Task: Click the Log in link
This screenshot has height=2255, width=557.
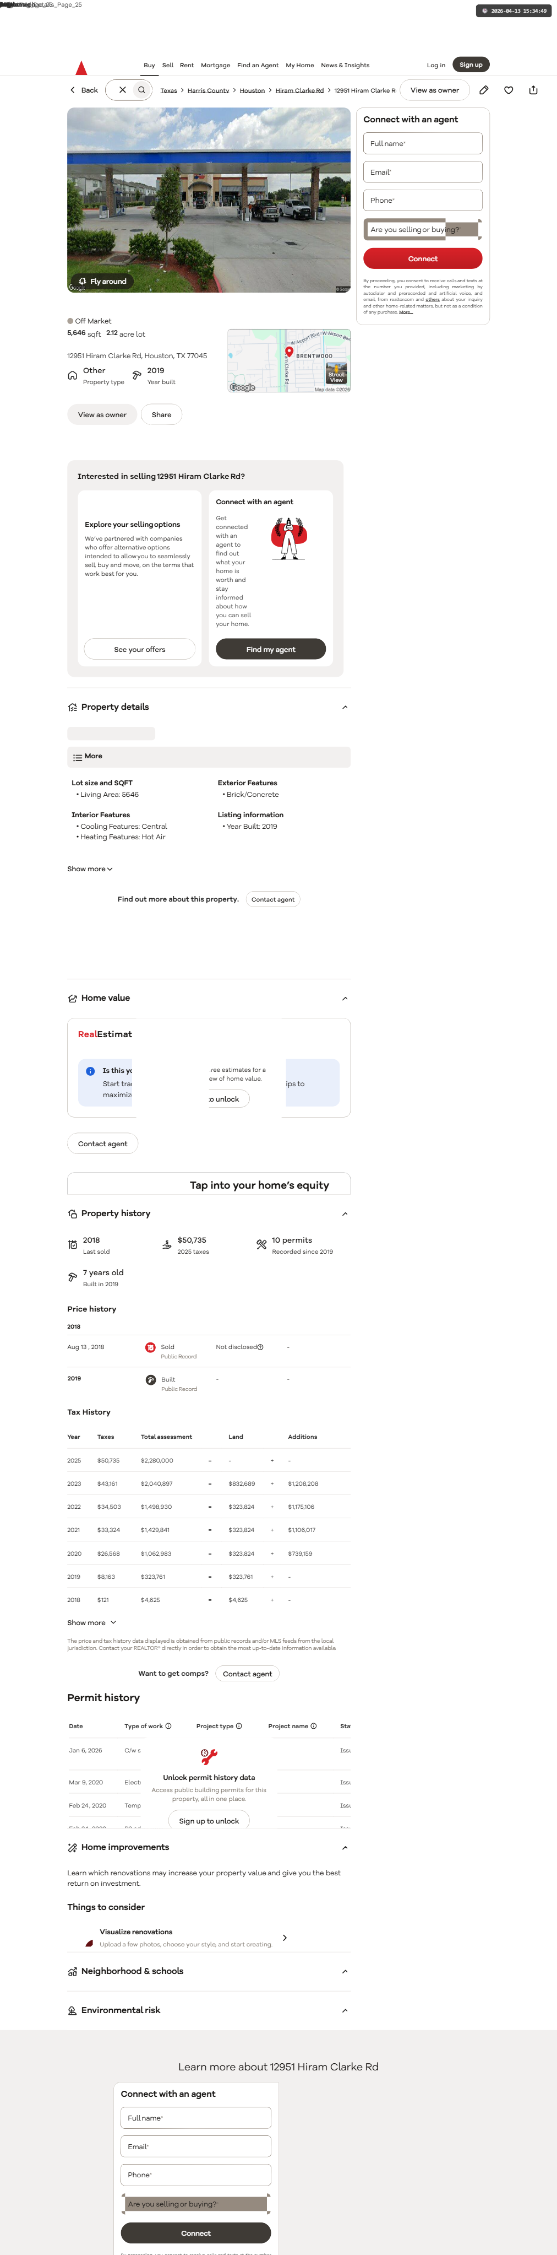Action: pyautogui.click(x=436, y=65)
